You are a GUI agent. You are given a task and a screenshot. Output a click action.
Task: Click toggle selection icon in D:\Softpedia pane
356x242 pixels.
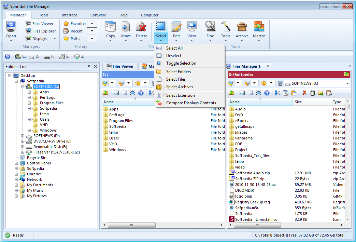coord(259,93)
